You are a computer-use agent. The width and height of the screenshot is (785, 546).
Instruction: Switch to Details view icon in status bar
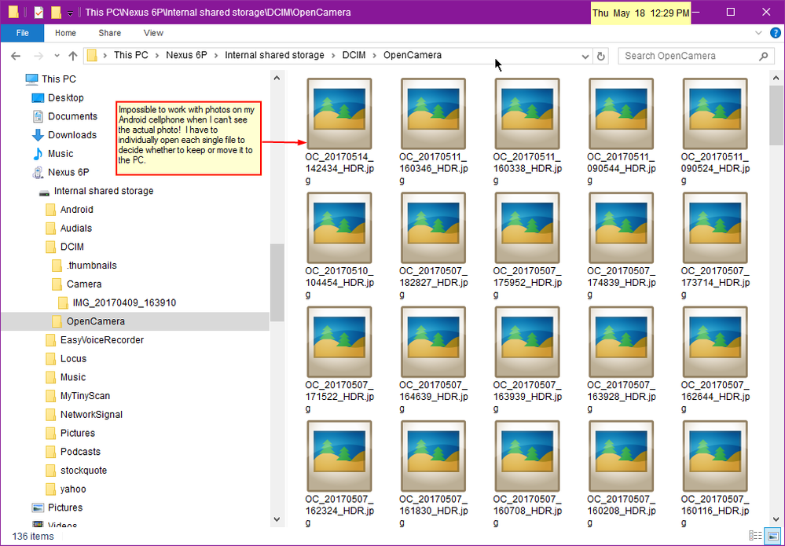(x=756, y=537)
